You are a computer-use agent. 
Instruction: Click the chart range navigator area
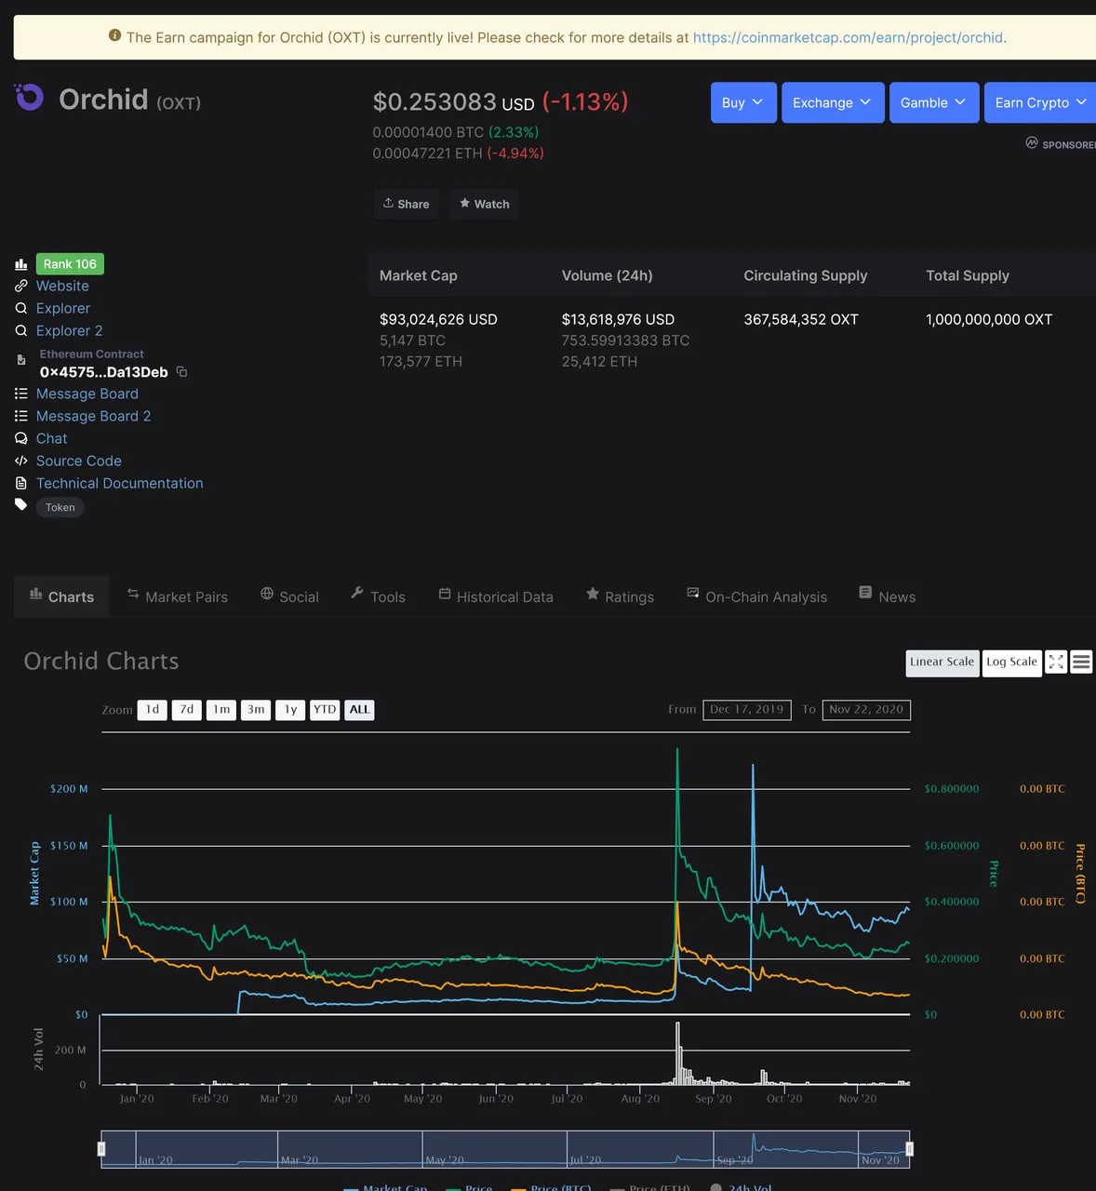click(505, 1149)
